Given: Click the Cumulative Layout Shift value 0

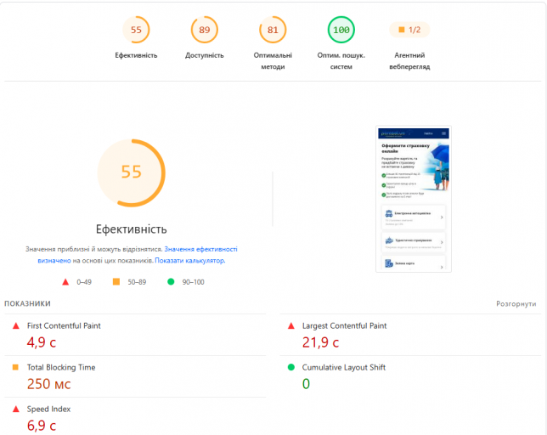Looking at the screenshot, I should coord(306,384).
